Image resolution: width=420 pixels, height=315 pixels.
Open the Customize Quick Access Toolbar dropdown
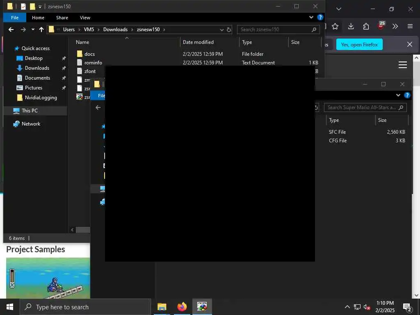click(x=40, y=7)
